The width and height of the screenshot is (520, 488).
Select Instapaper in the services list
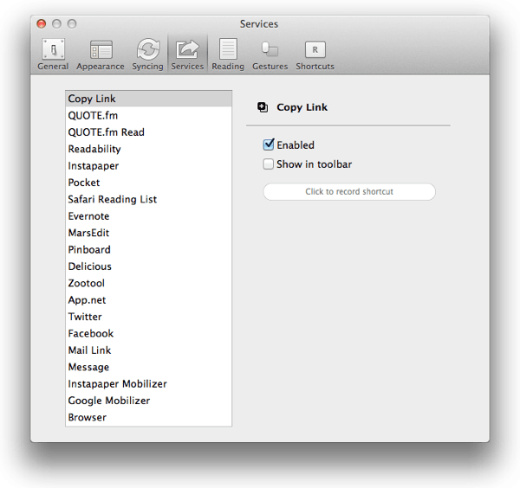(x=94, y=166)
